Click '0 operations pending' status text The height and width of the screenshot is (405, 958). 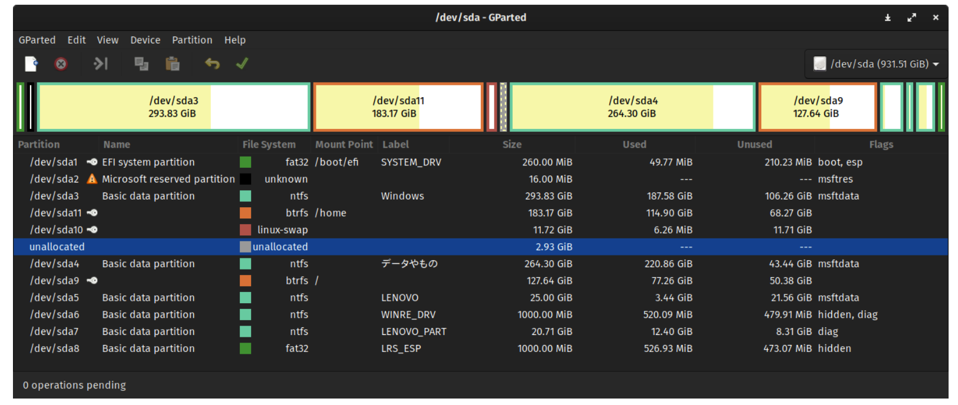[74, 385]
